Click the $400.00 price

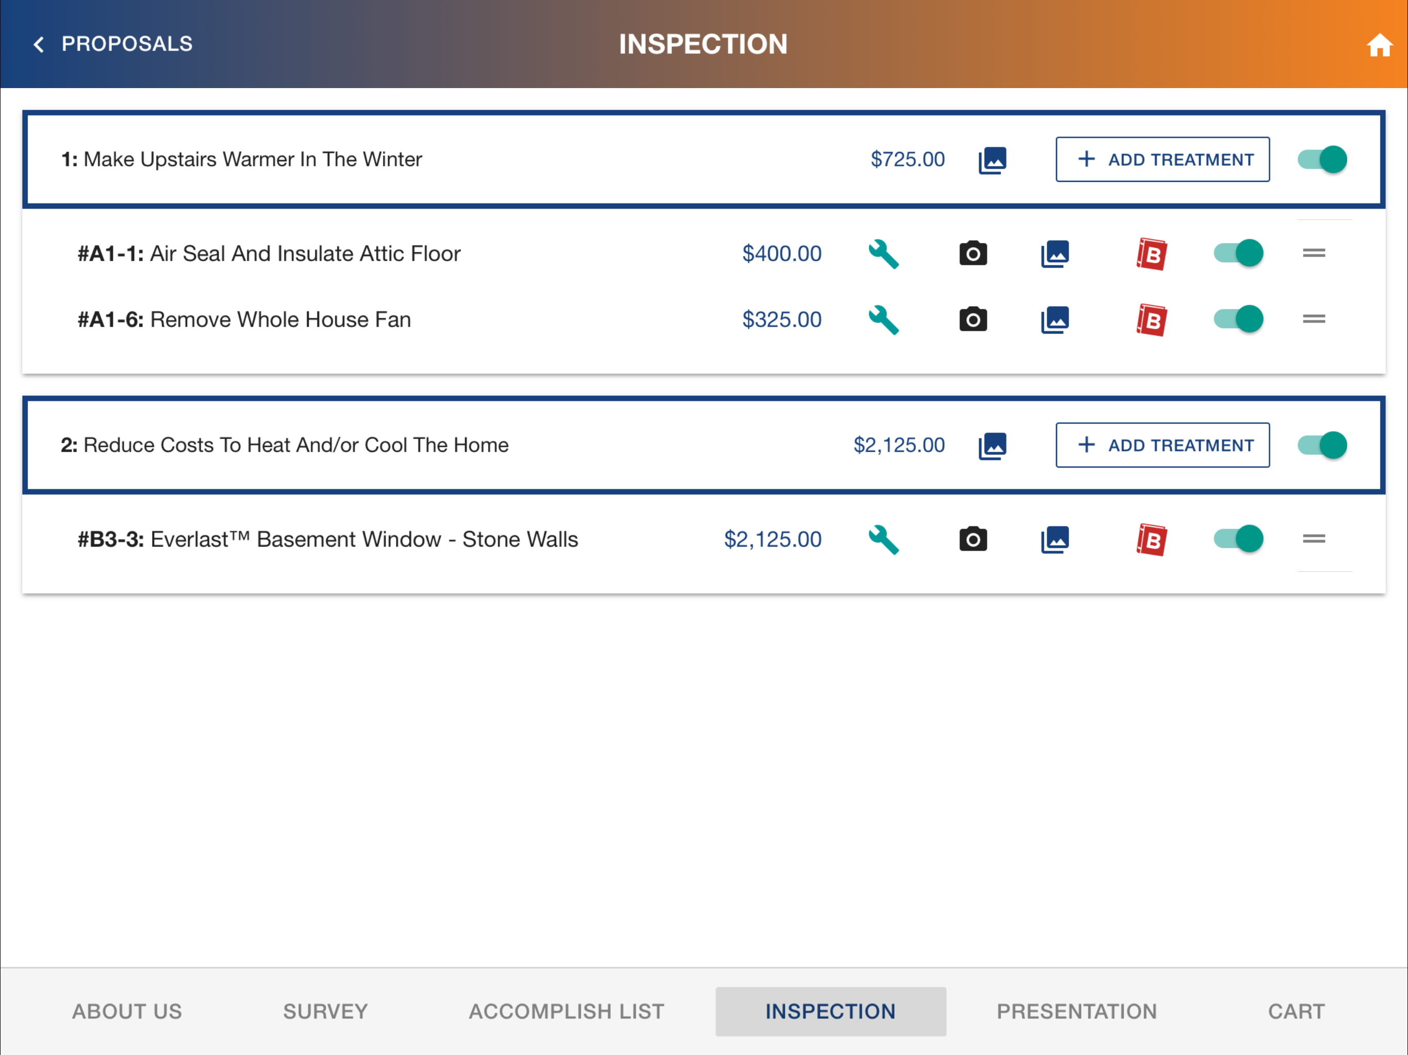782,253
